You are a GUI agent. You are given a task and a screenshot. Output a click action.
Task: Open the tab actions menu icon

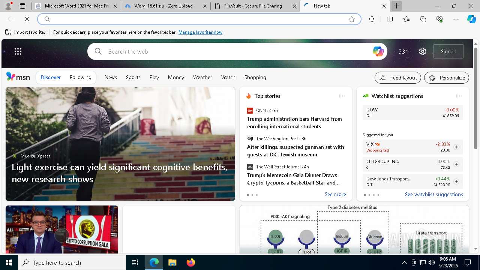click(22, 6)
